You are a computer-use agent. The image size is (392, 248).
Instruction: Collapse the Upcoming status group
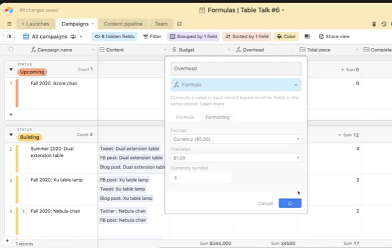pyautogui.click(x=11, y=69)
